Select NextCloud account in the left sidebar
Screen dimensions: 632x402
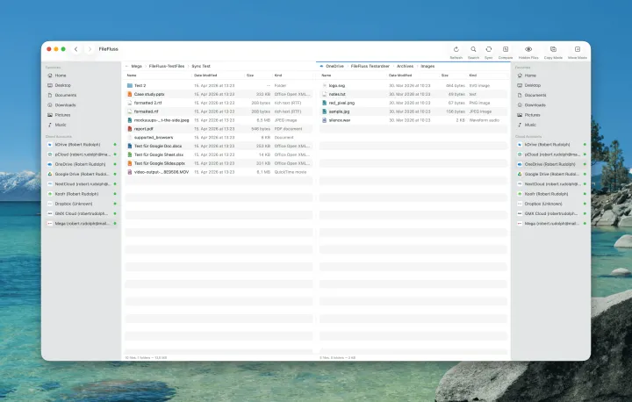pyautogui.click(x=82, y=183)
